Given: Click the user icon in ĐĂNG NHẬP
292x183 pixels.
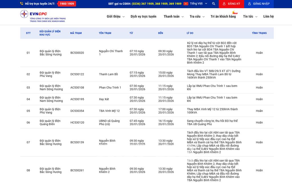Looking at the screenshot, I should point(250,4).
